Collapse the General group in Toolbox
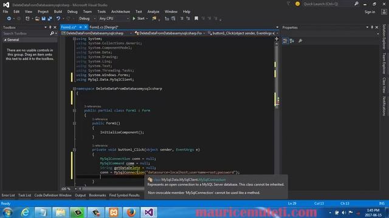 5,40
